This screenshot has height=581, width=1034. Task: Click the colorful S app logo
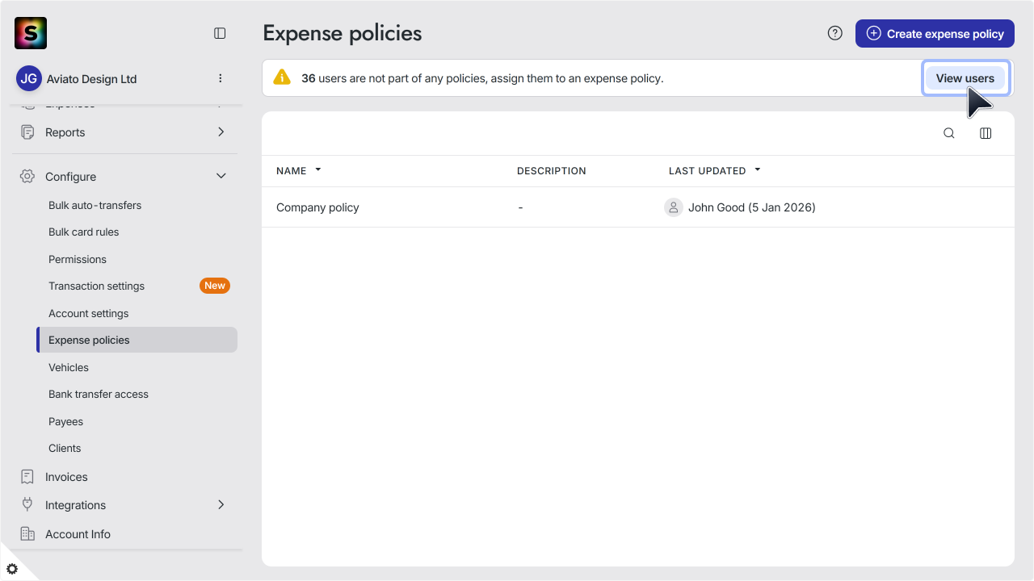(31, 33)
